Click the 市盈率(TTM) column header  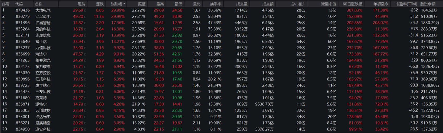(x=406, y=4)
